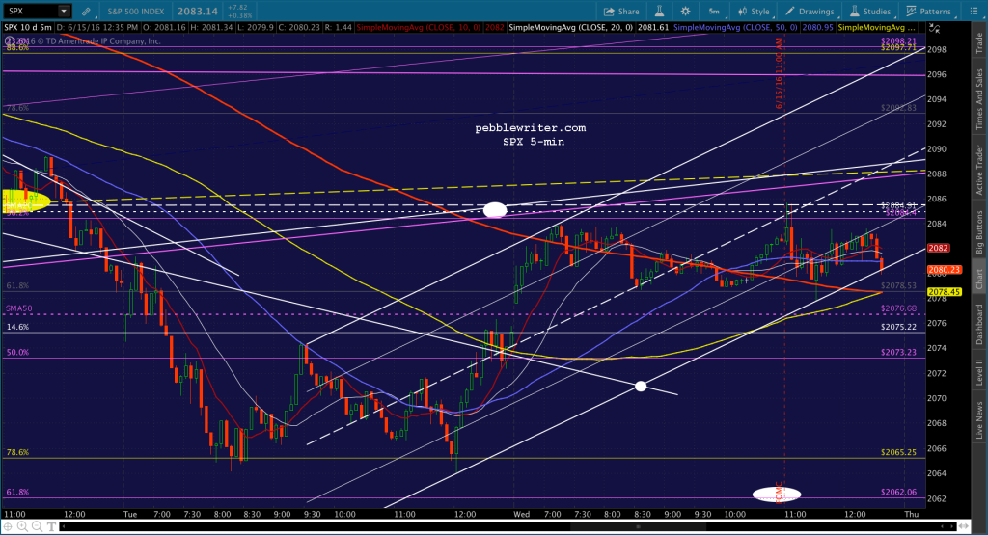Click the red 2082 price bubble on axis
The height and width of the screenshot is (535, 988).
pyautogui.click(x=938, y=248)
